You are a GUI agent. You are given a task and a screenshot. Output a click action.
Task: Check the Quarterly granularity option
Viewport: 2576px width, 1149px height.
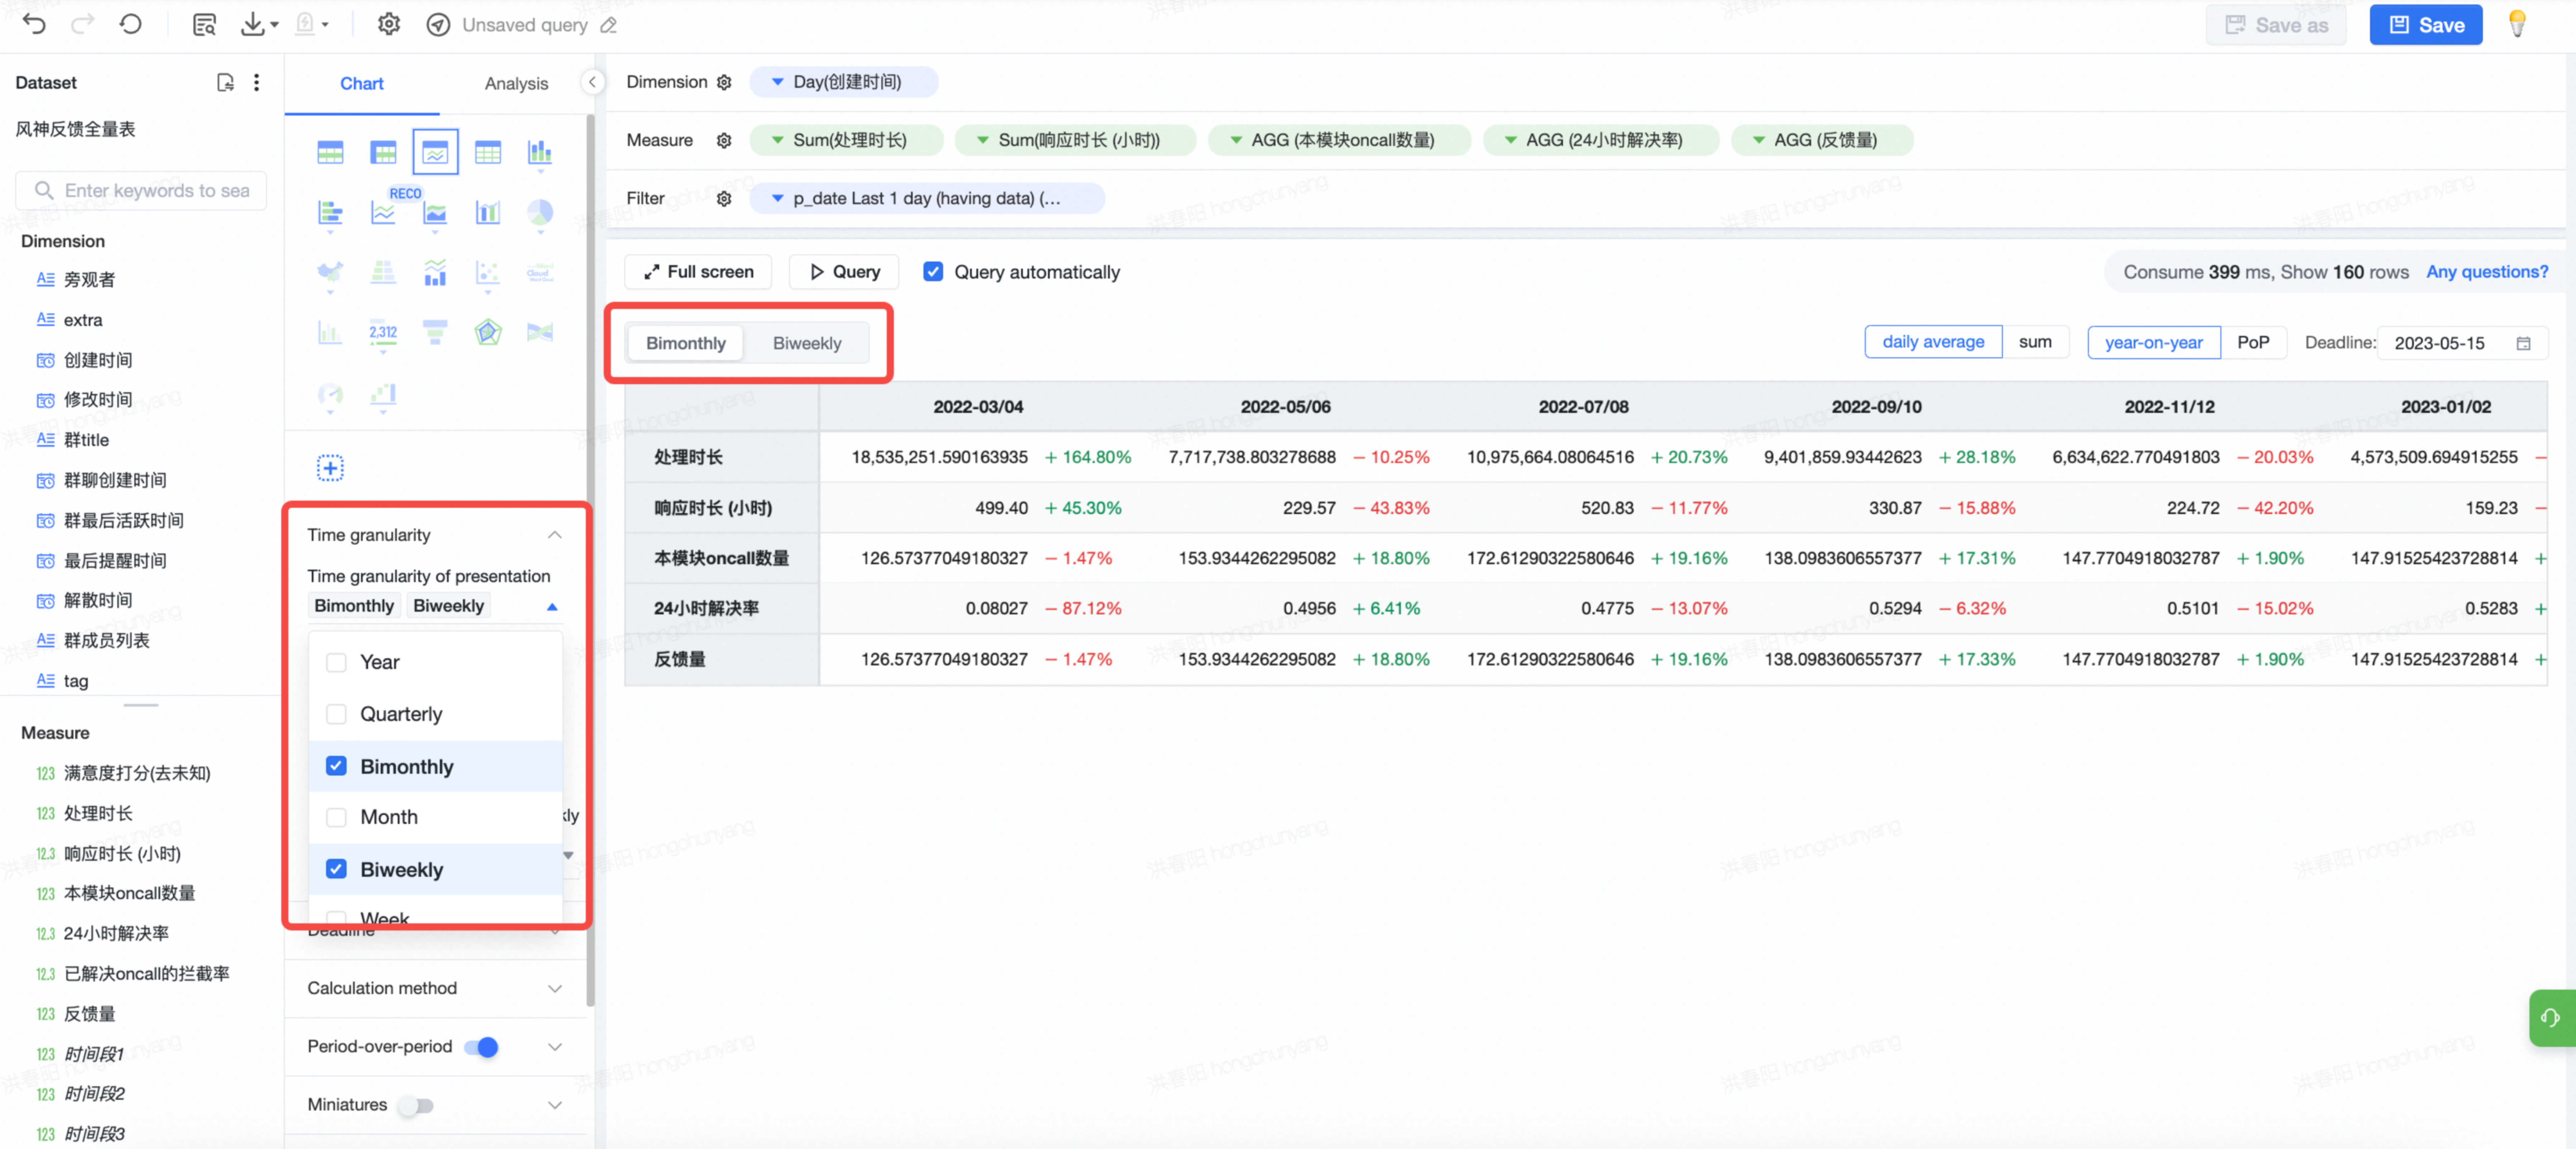336,714
